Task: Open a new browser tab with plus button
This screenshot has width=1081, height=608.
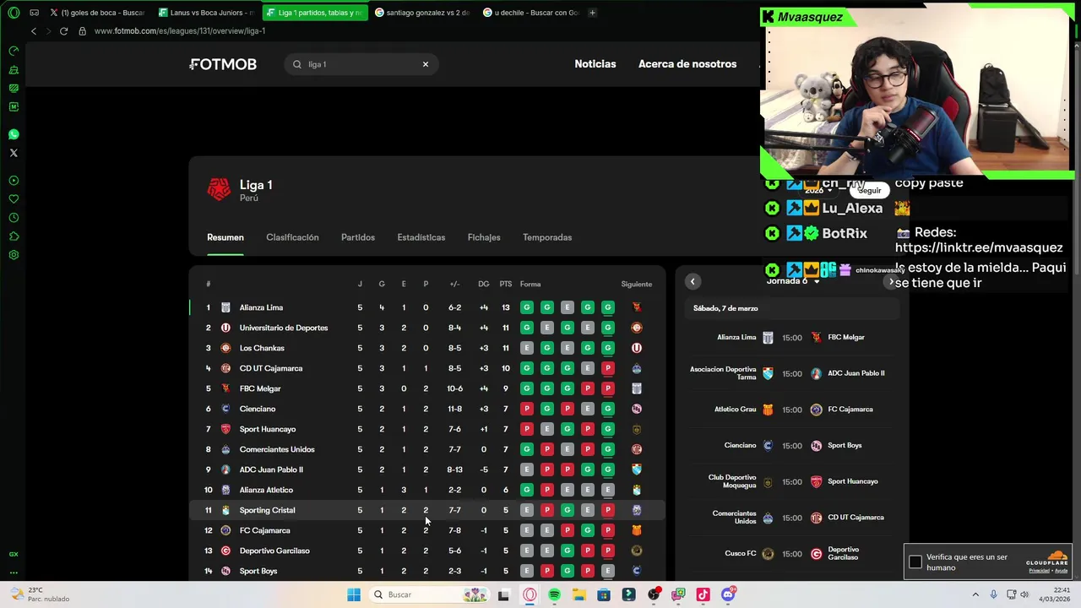Action: (592, 13)
